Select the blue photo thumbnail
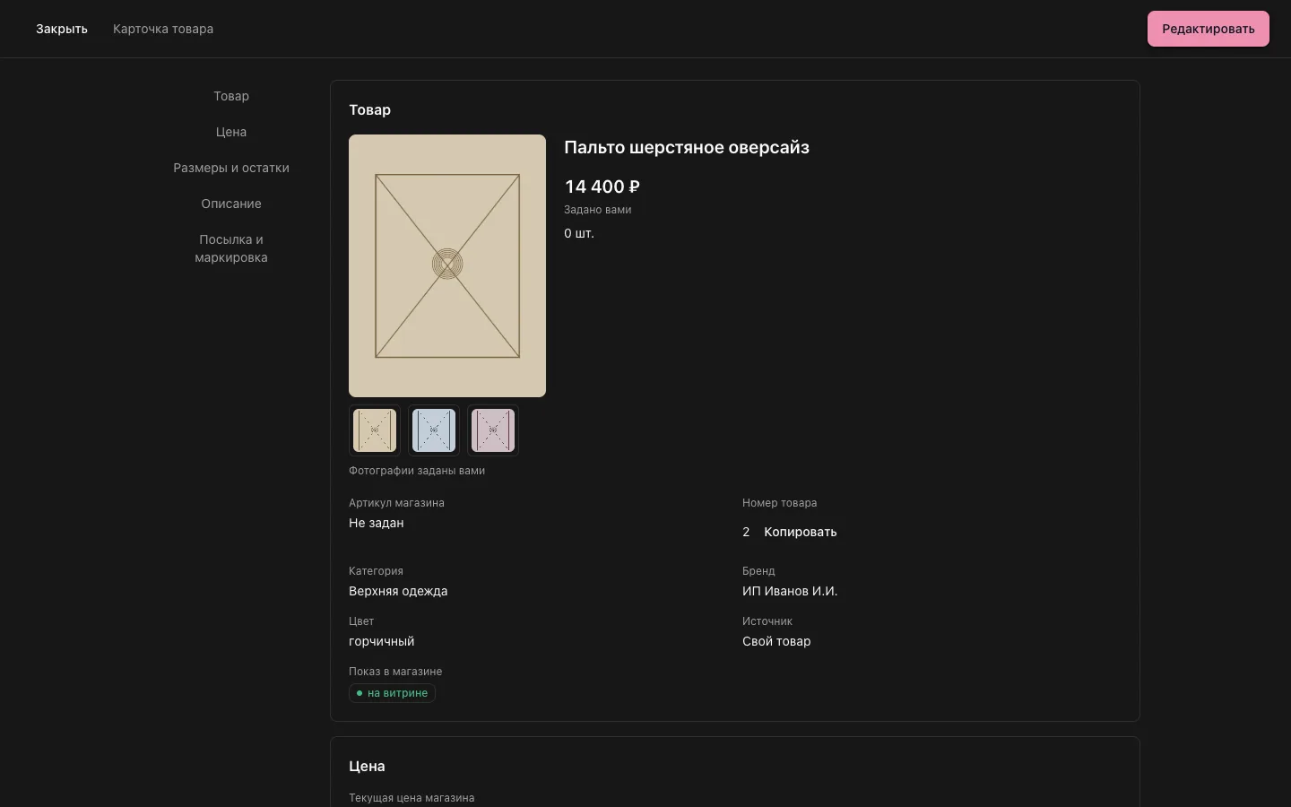Viewport: 1291px width, 807px height. click(434, 430)
